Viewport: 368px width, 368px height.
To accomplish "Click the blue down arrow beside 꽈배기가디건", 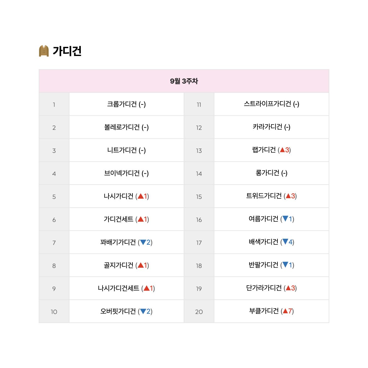I will tap(143, 242).
